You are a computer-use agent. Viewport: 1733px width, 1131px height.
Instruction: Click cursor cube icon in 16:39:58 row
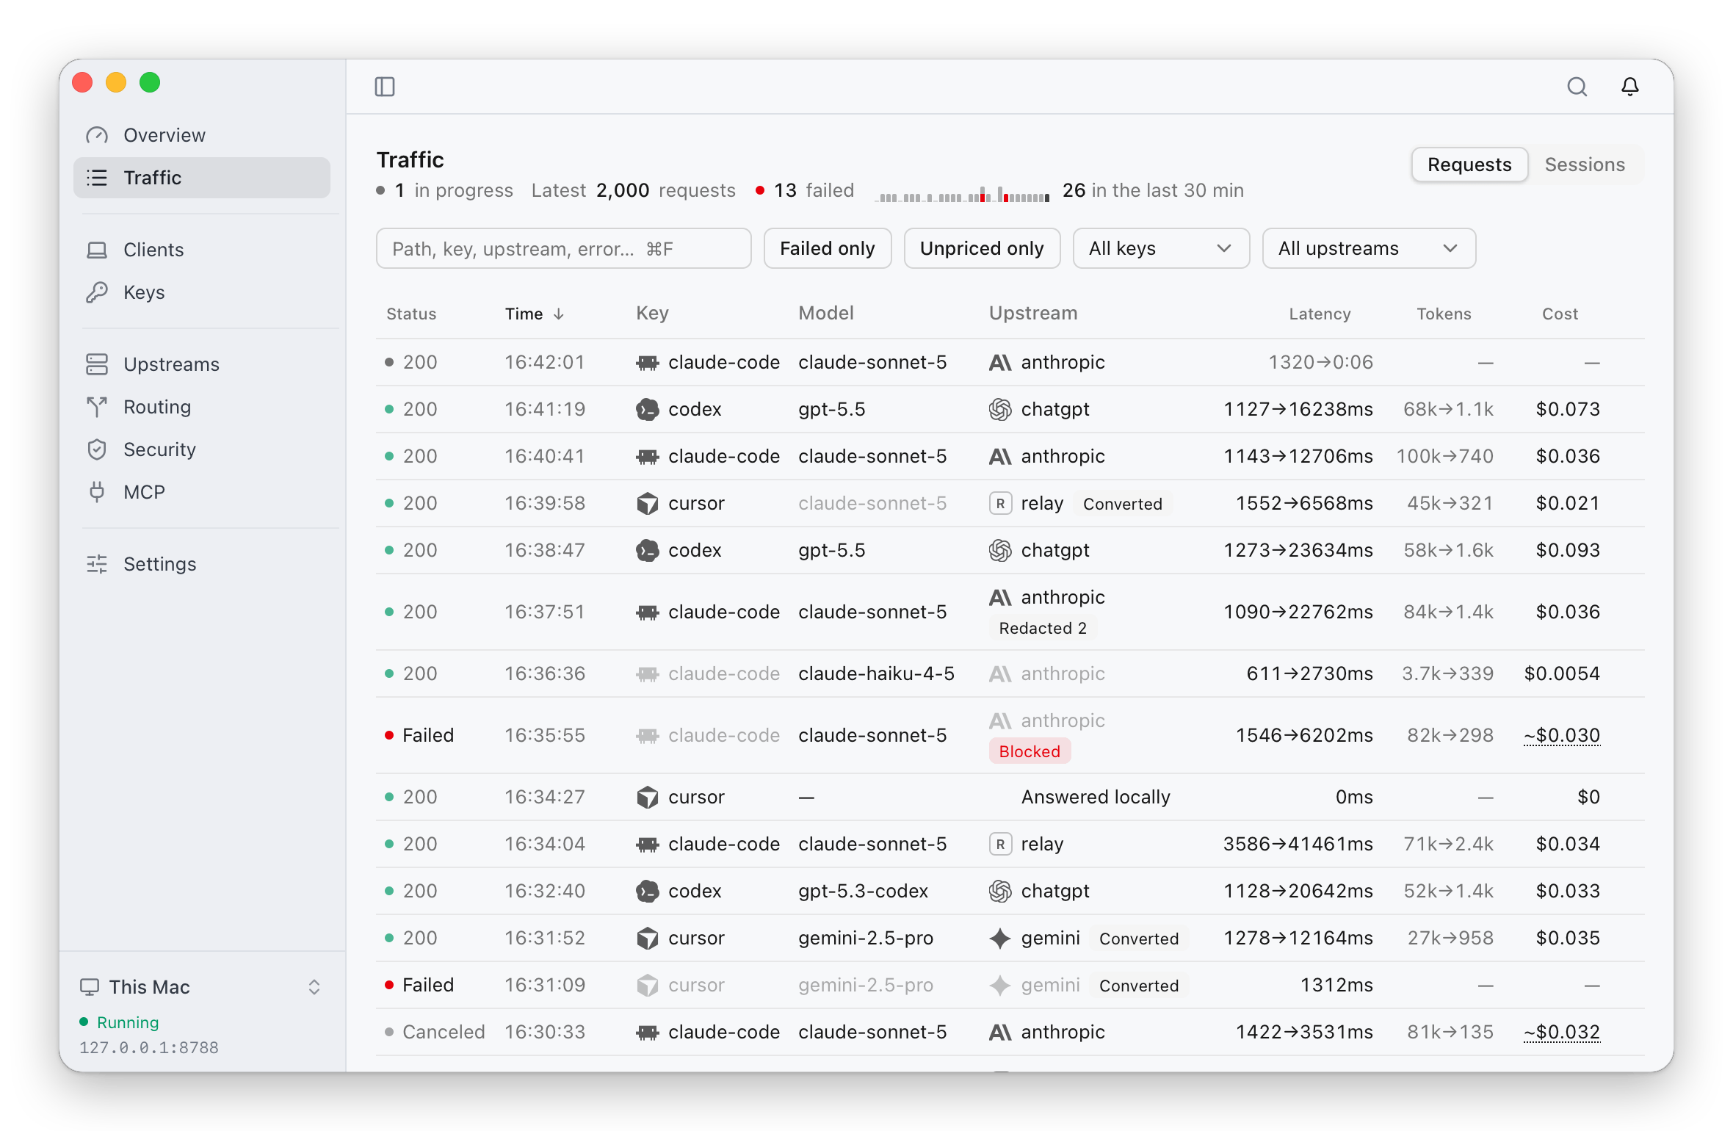click(648, 503)
